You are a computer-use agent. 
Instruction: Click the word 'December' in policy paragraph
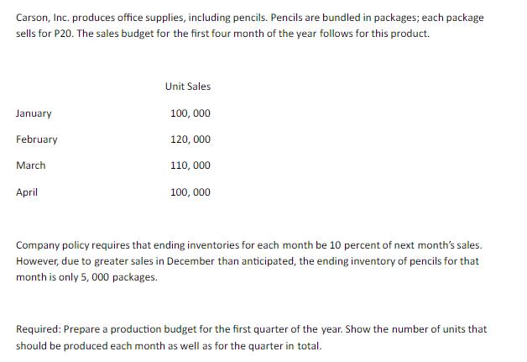coord(190,261)
